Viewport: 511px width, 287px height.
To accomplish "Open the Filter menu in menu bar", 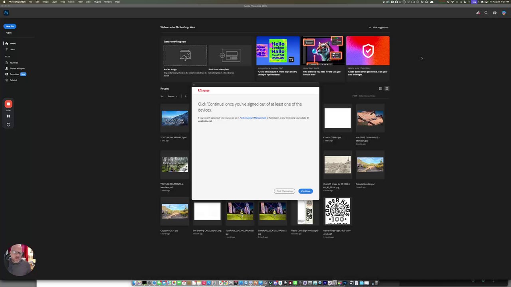I will 80,2.
